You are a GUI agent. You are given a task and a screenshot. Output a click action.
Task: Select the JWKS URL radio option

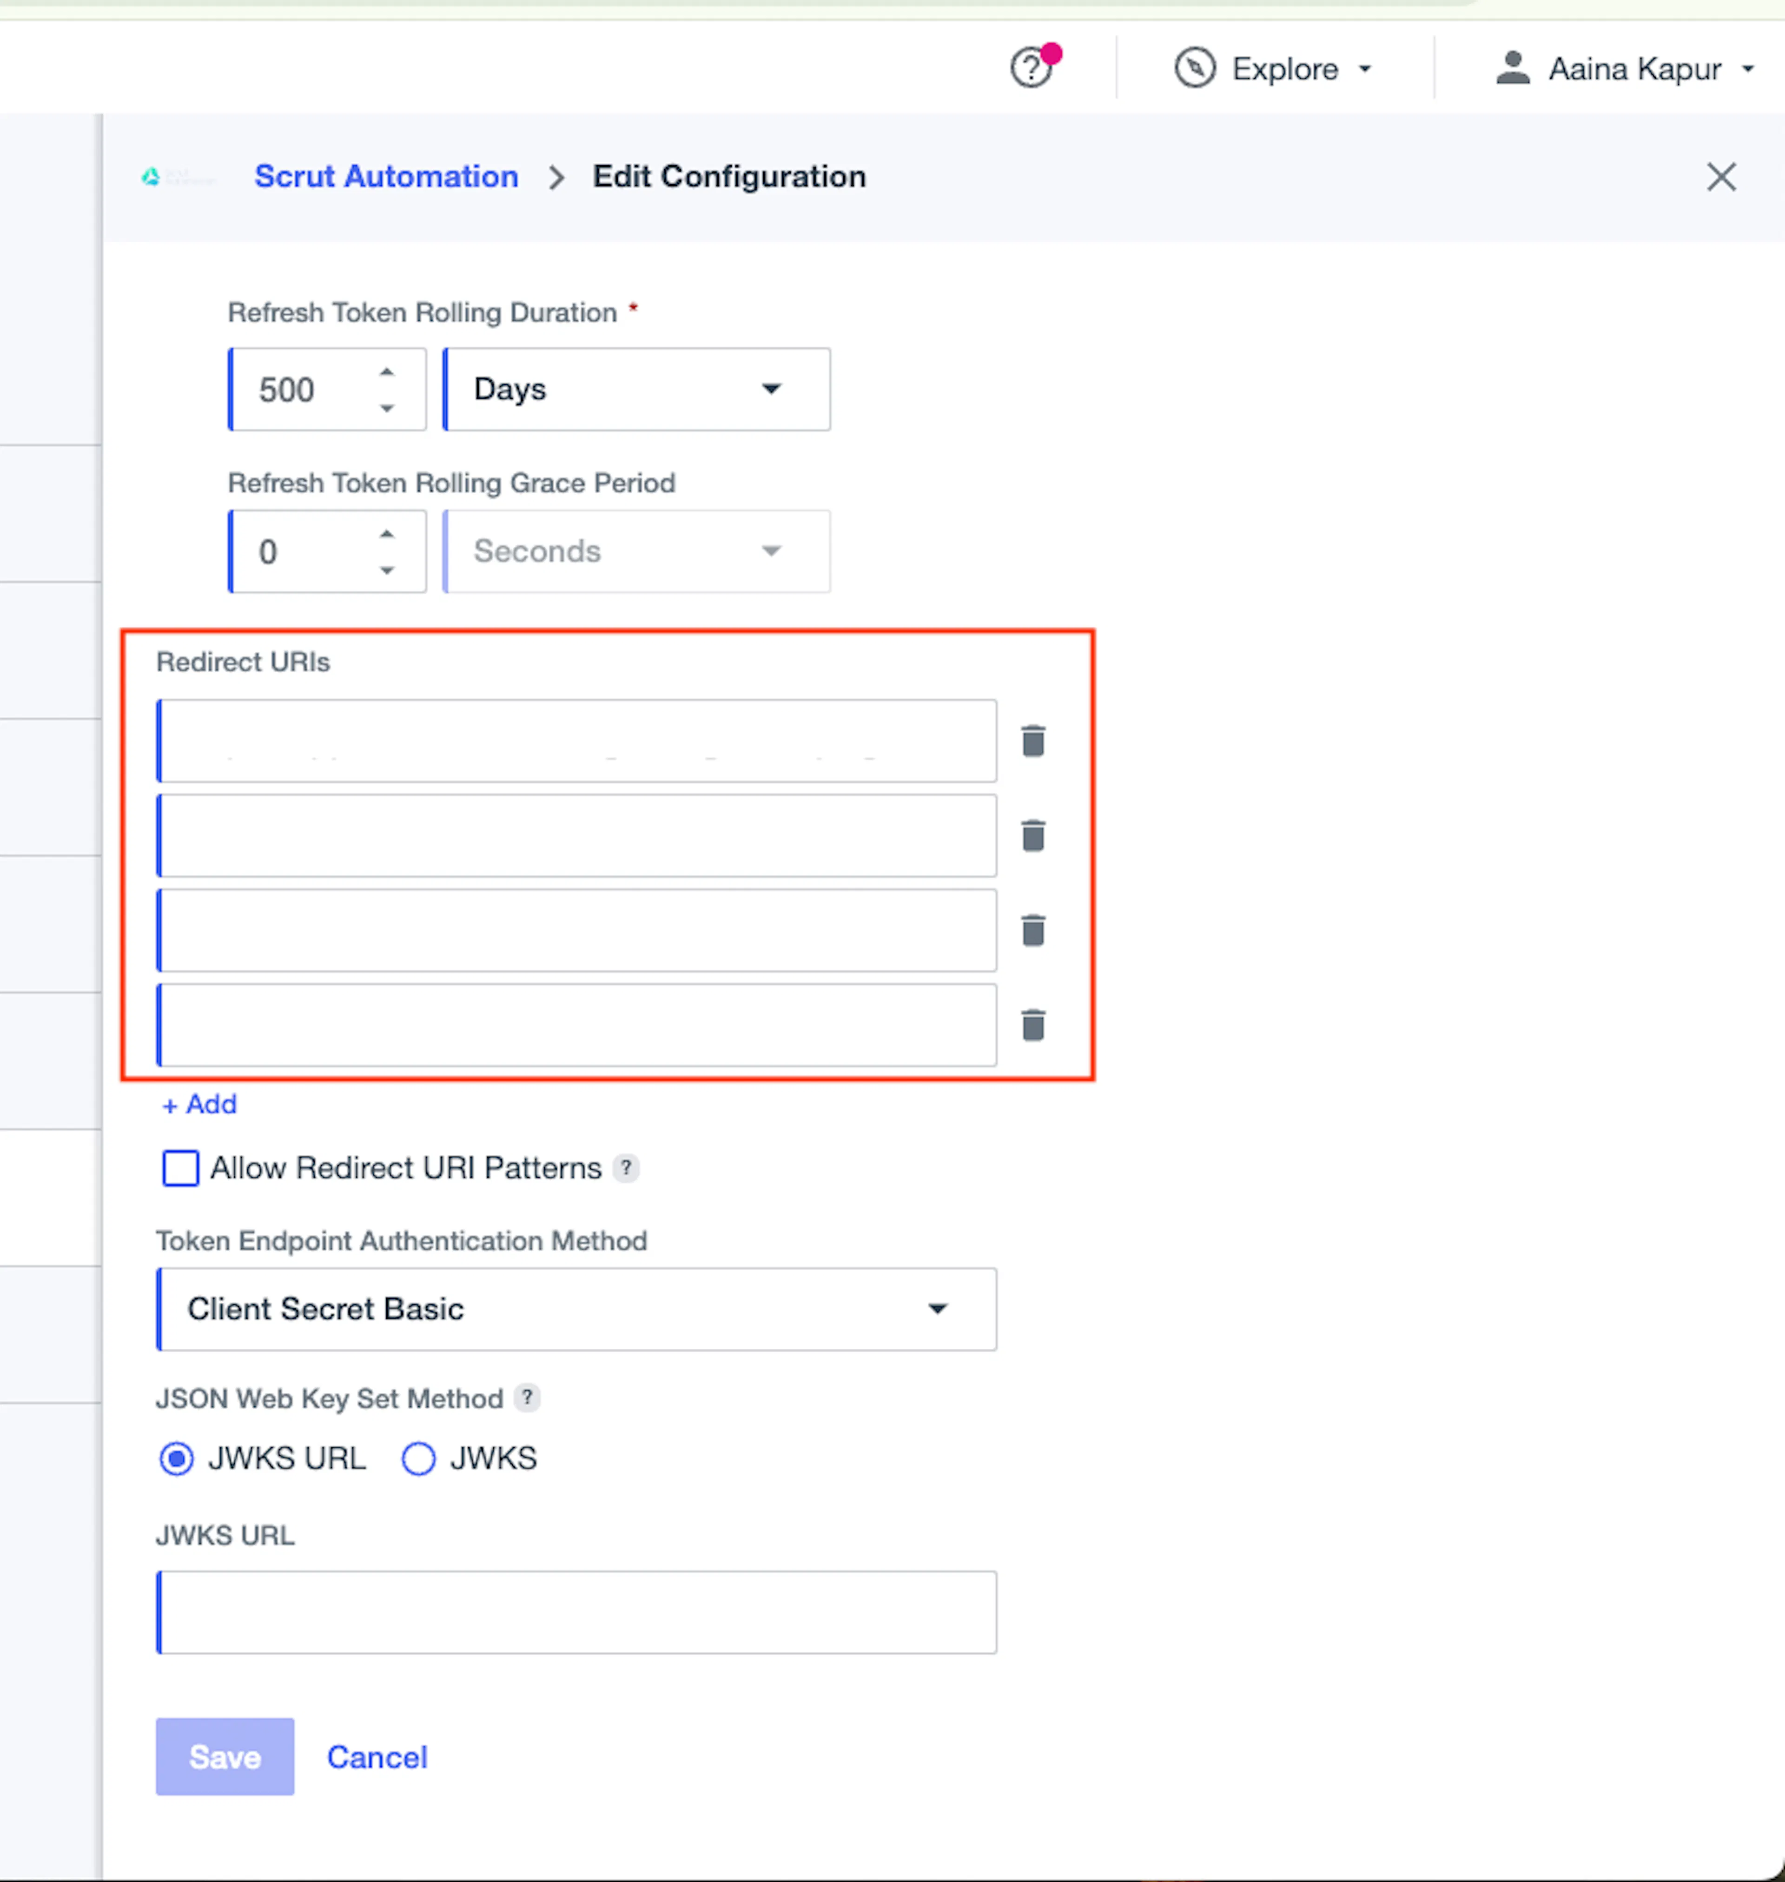(x=177, y=1458)
